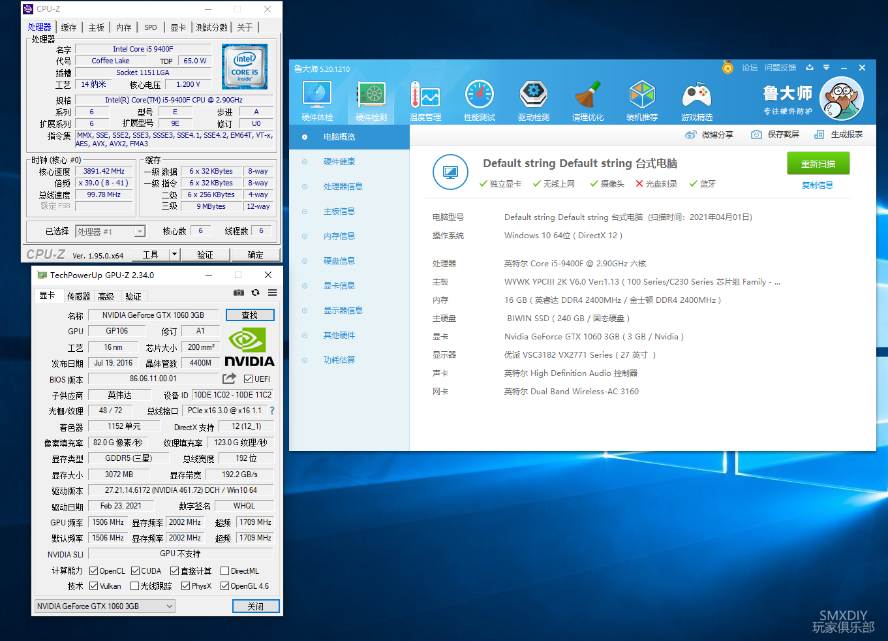Toggle OpenGL 4.6 checkbox
This screenshot has width=888, height=641.
pos(224,586)
